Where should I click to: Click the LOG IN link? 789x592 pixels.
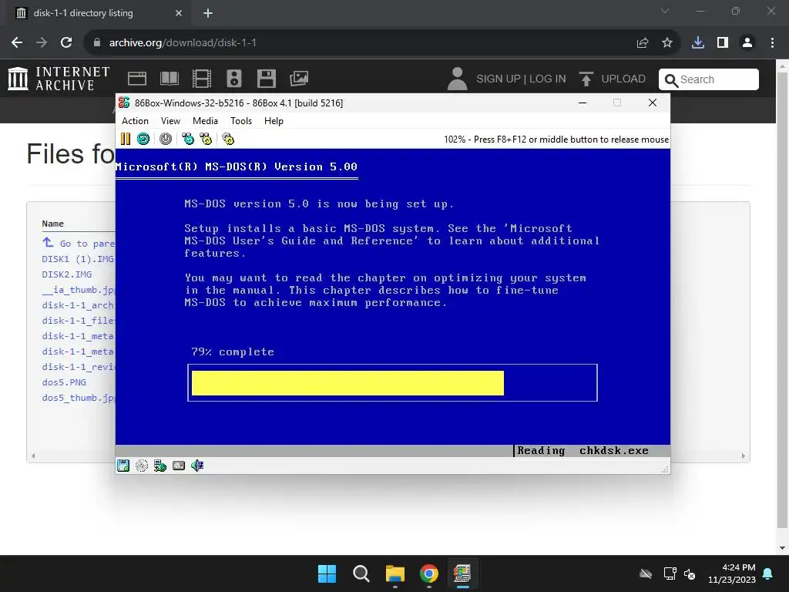[x=548, y=79]
